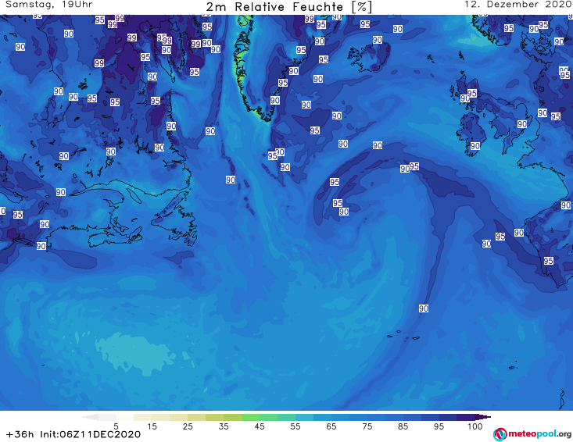
Task: Click the 'Init:06Z11DEC2020' model run text
Action: [90, 434]
